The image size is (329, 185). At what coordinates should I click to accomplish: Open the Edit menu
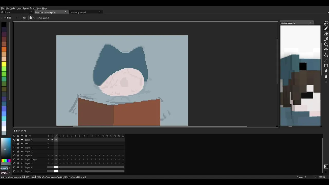tap(7, 8)
